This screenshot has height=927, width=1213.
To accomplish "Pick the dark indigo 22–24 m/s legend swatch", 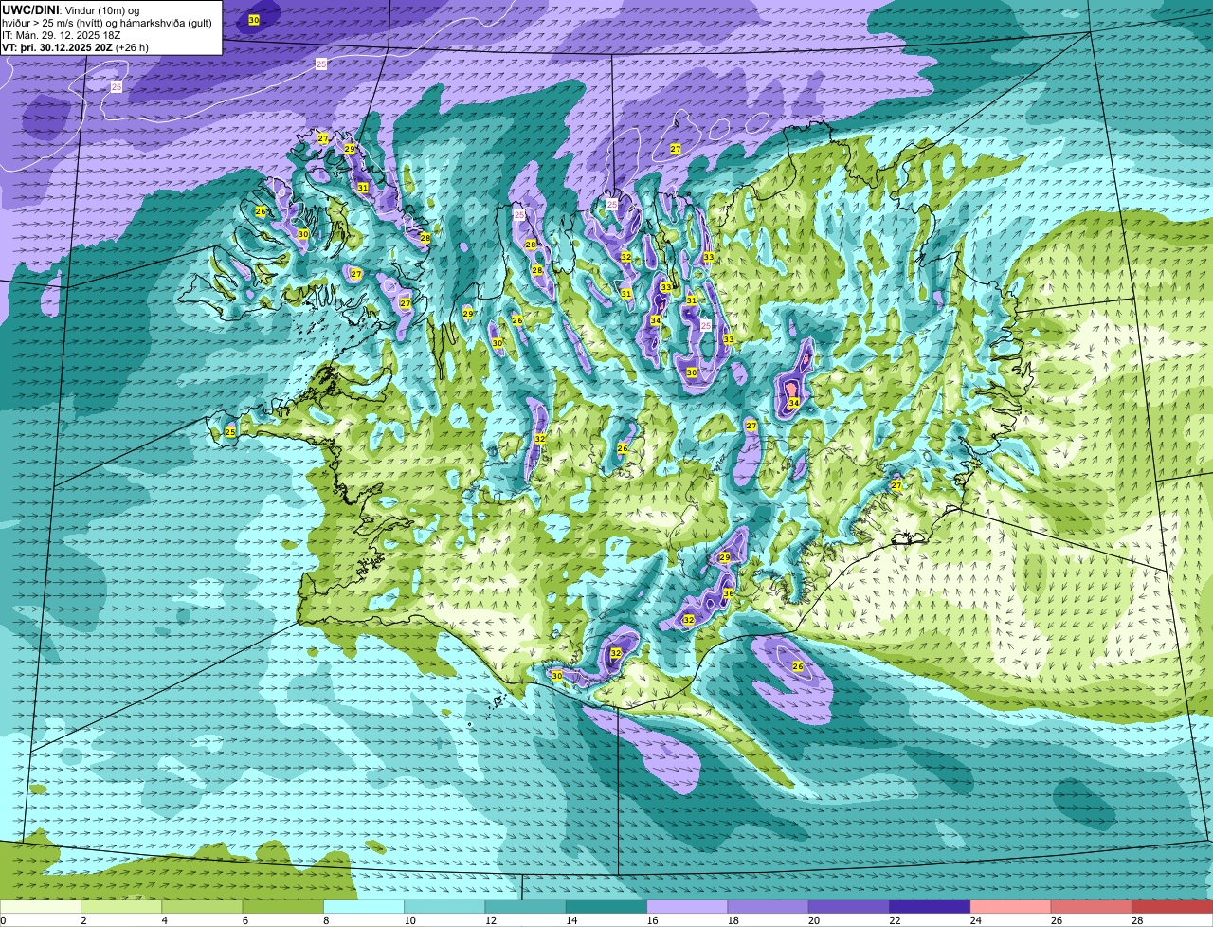I will tap(930, 906).
